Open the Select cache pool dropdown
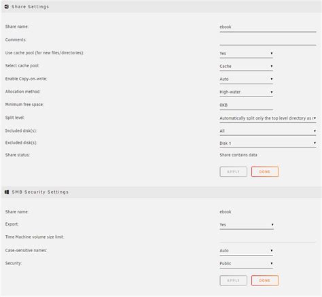The width and height of the screenshot is (322, 297). 246,67
